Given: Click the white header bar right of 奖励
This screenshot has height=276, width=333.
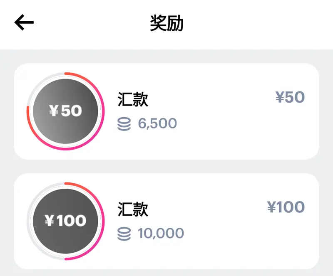Looking at the screenshot, I should (255, 23).
